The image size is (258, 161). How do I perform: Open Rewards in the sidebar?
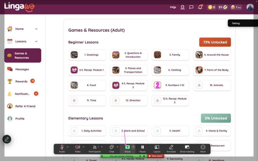[x=21, y=82]
